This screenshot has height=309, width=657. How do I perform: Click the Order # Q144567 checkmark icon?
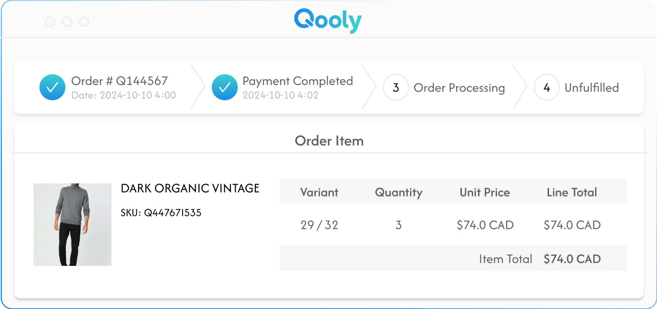pos(52,87)
